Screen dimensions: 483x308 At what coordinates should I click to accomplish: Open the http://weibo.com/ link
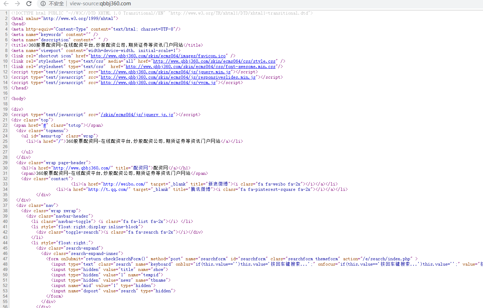[124, 184]
